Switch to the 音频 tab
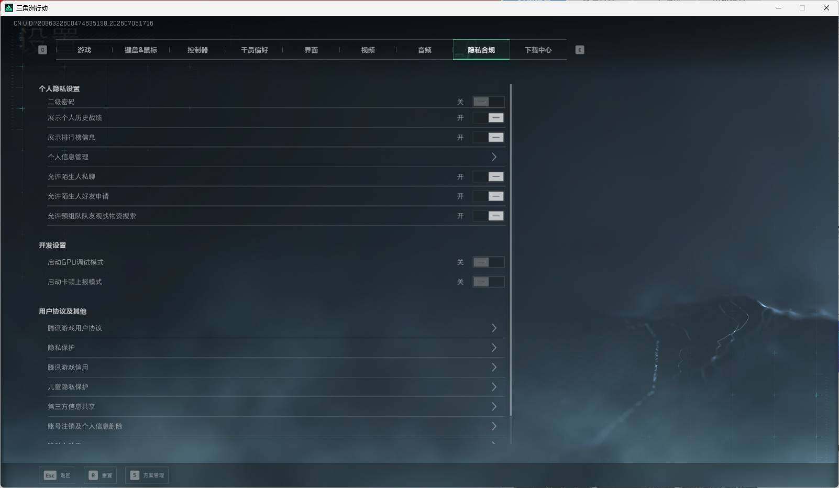 pyautogui.click(x=425, y=50)
